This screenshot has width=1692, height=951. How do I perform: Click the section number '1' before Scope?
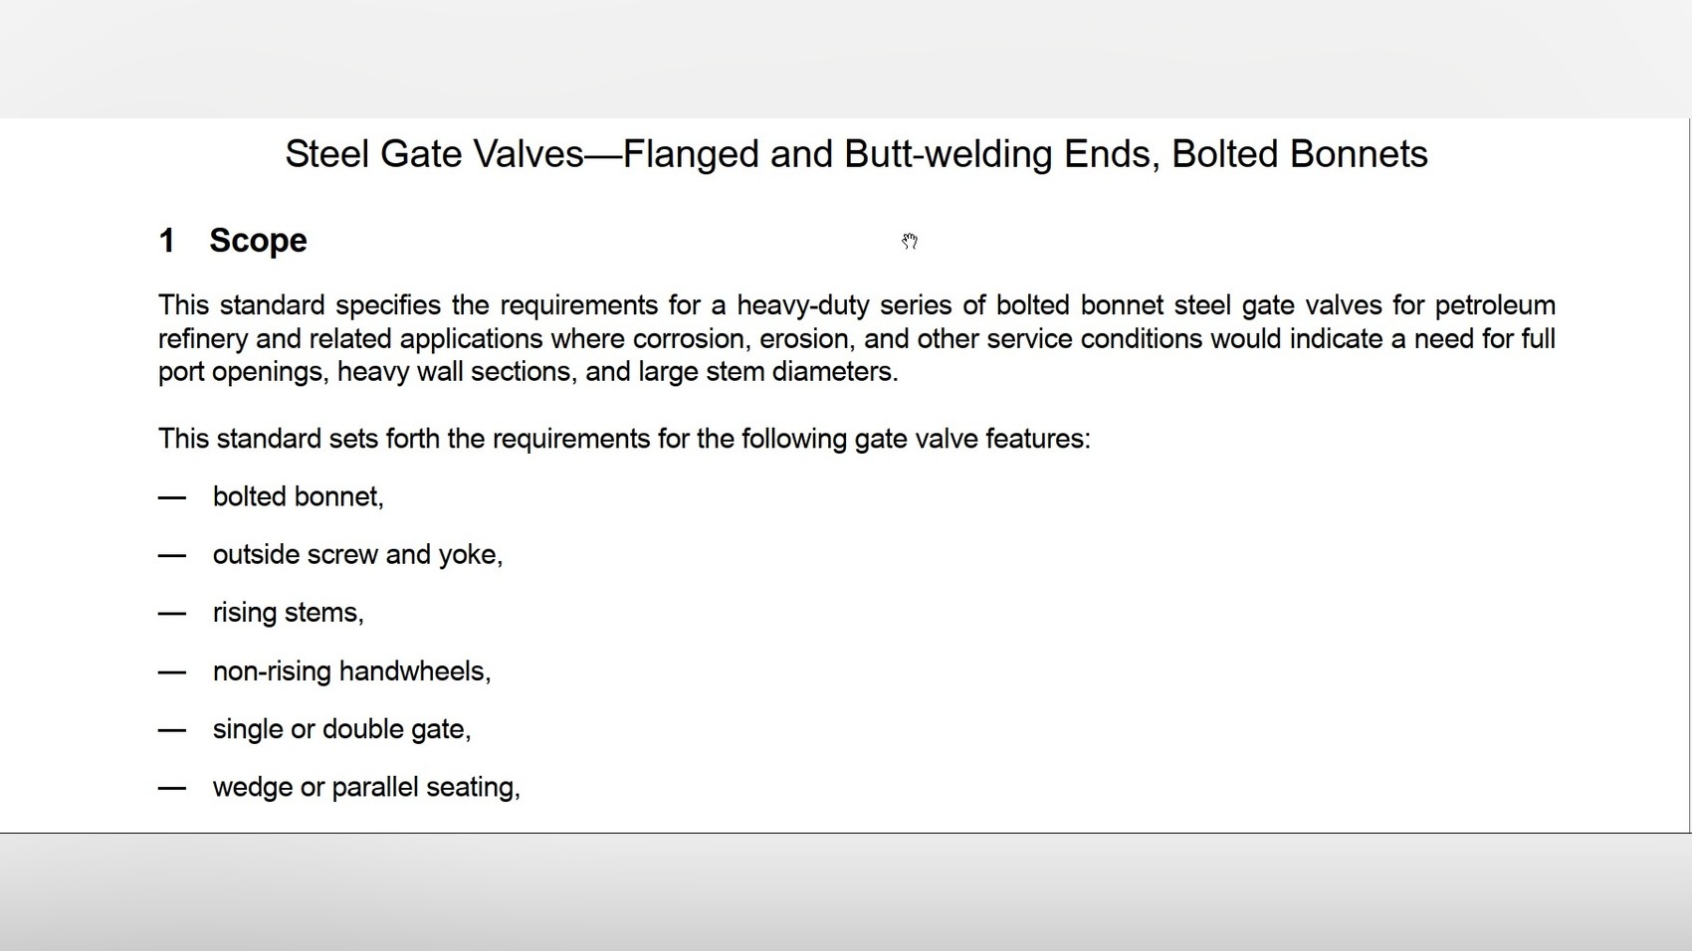(167, 241)
